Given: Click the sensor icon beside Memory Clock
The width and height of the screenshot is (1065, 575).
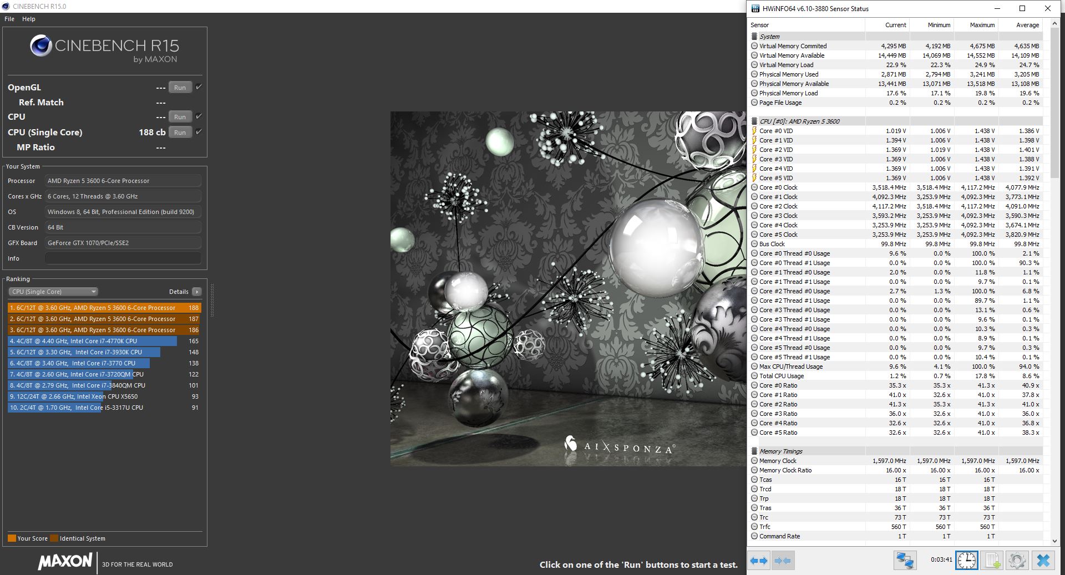Looking at the screenshot, I should tap(754, 461).
